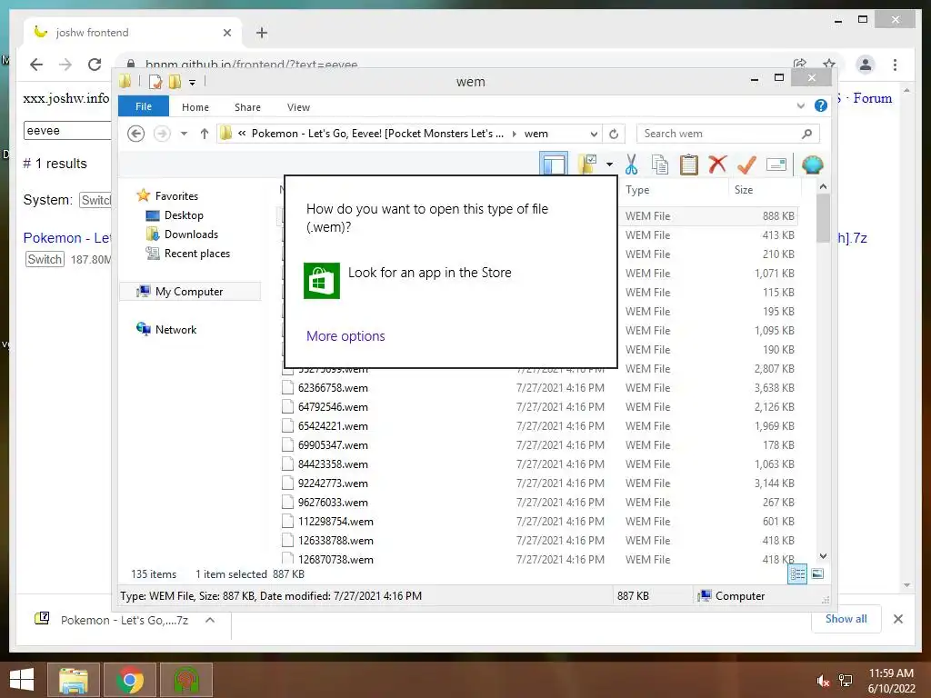Viewport: 931px width, 698px height.
Task: Click the Copy toolbar icon
Action: pos(660,165)
